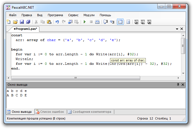Format the code with the document icon
The height and width of the screenshot is (129, 193).
click(128, 22)
